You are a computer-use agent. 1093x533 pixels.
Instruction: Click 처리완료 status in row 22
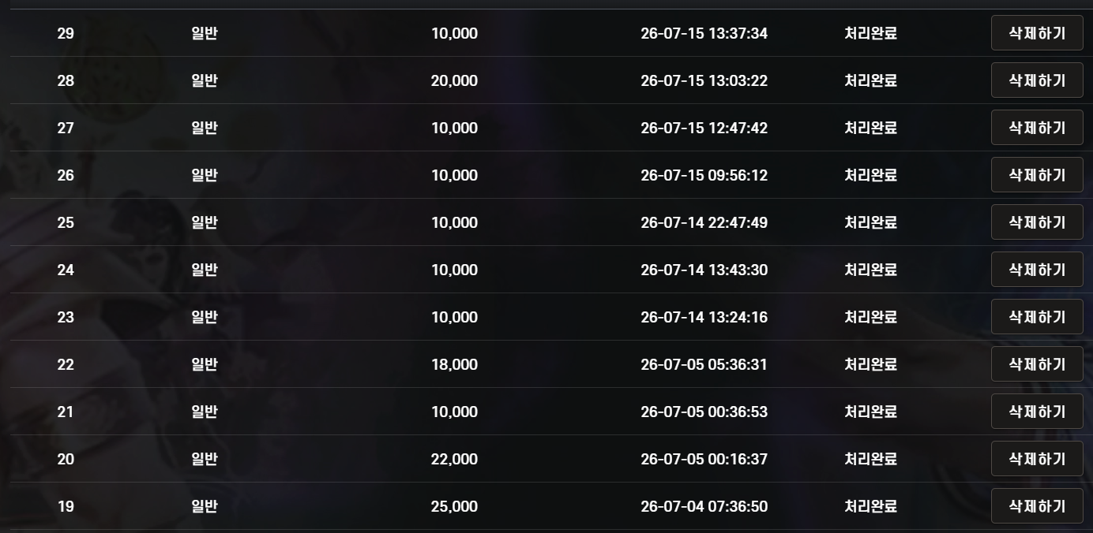pyautogui.click(x=870, y=364)
